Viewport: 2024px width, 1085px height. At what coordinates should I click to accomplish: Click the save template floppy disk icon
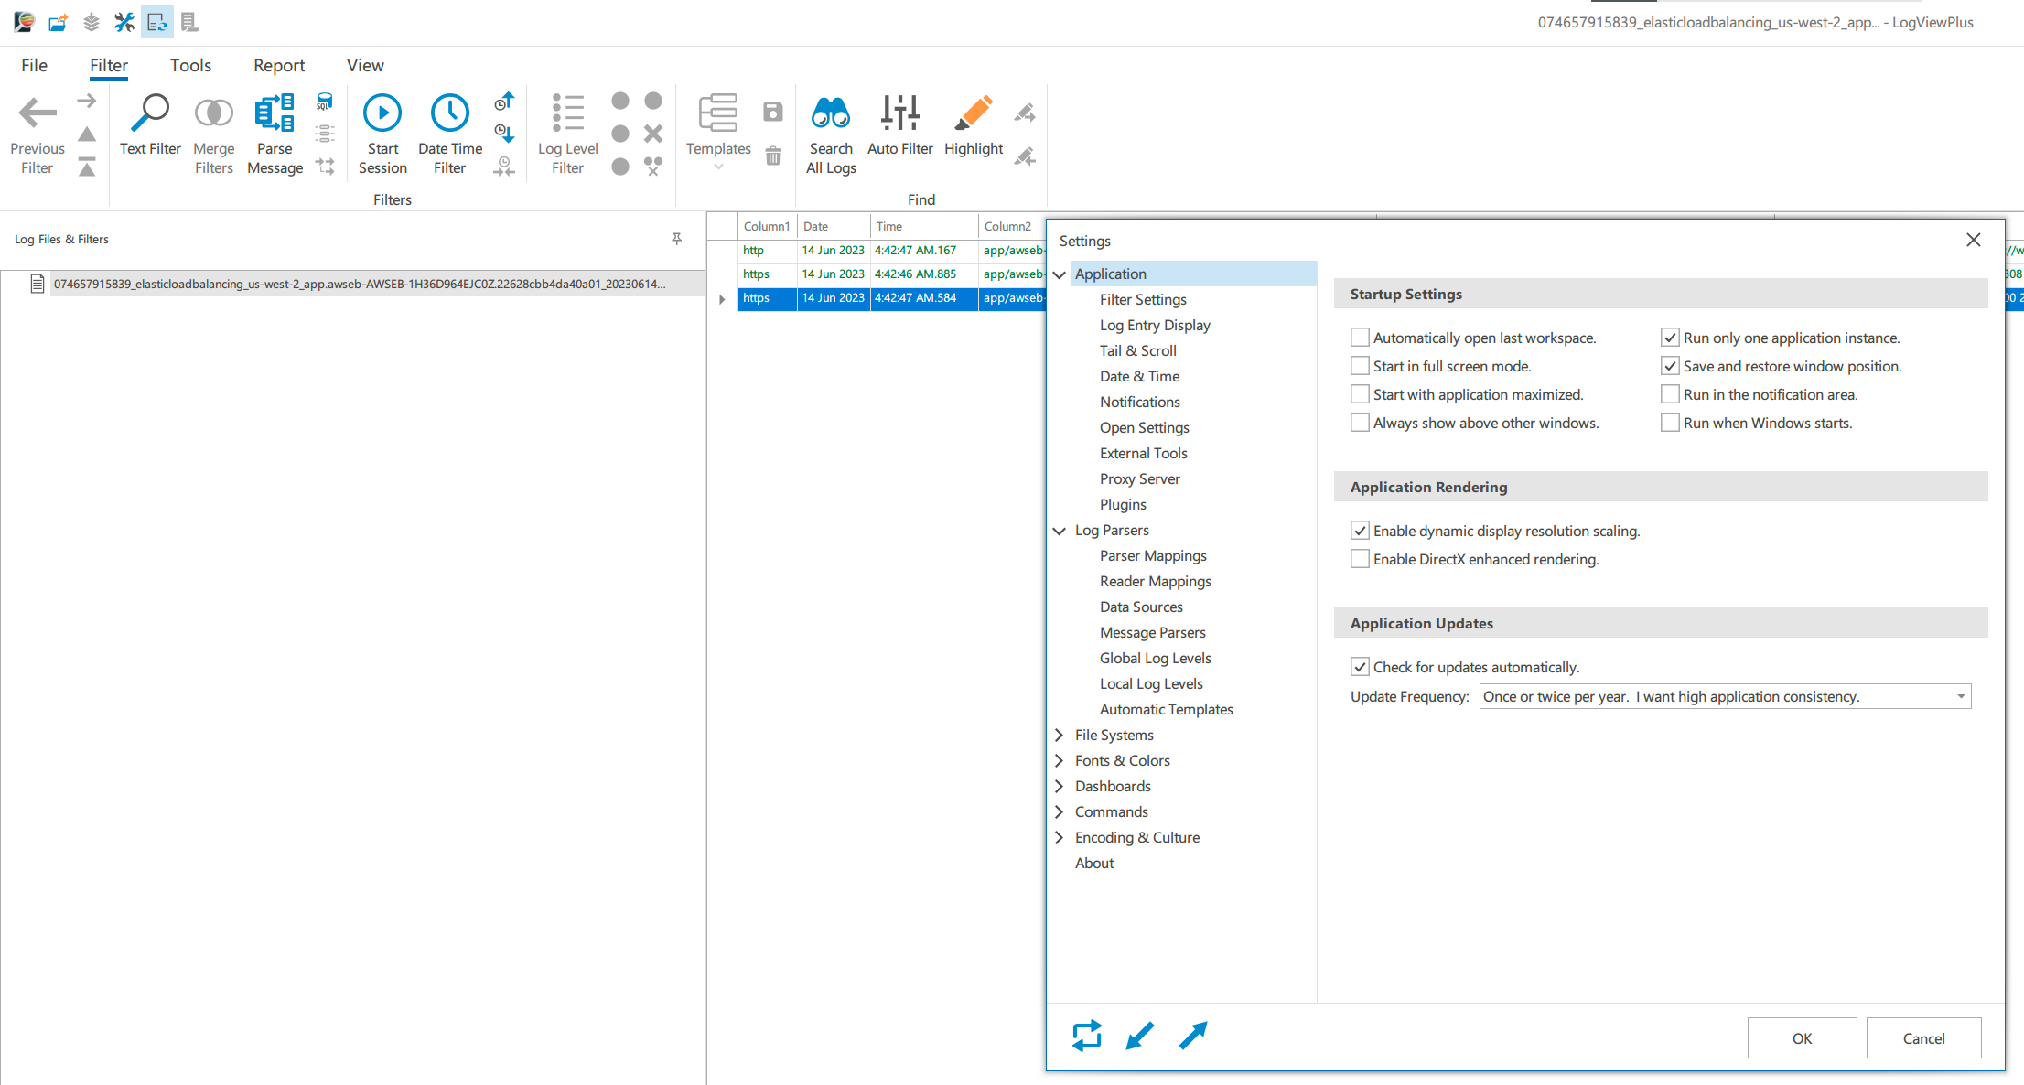[x=773, y=112]
